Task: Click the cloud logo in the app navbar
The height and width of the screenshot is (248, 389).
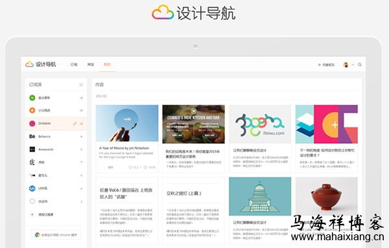Action: (29, 64)
